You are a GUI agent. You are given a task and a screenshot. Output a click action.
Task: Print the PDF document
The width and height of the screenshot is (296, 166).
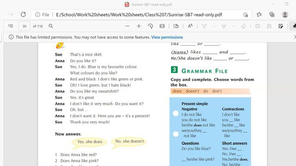point(258,26)
